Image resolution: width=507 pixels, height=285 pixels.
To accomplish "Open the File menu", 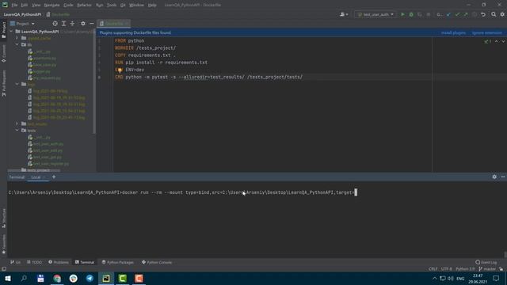I will click(14, 6).
